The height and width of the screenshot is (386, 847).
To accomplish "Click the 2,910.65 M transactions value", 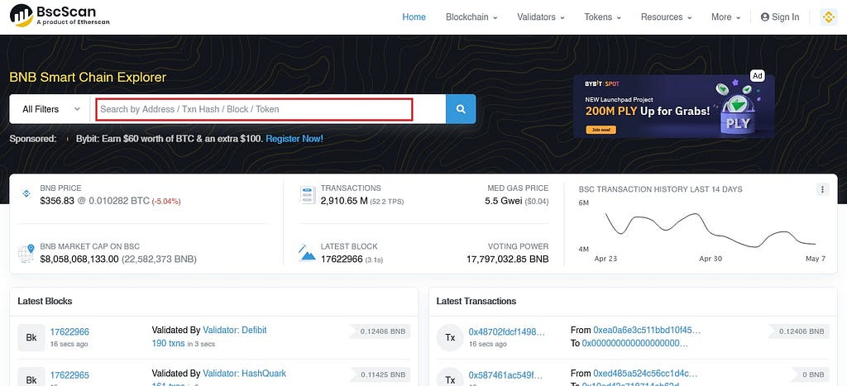I will (345, 201).
